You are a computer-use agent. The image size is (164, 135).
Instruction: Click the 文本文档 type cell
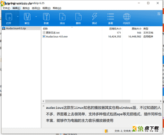point(148,33)
